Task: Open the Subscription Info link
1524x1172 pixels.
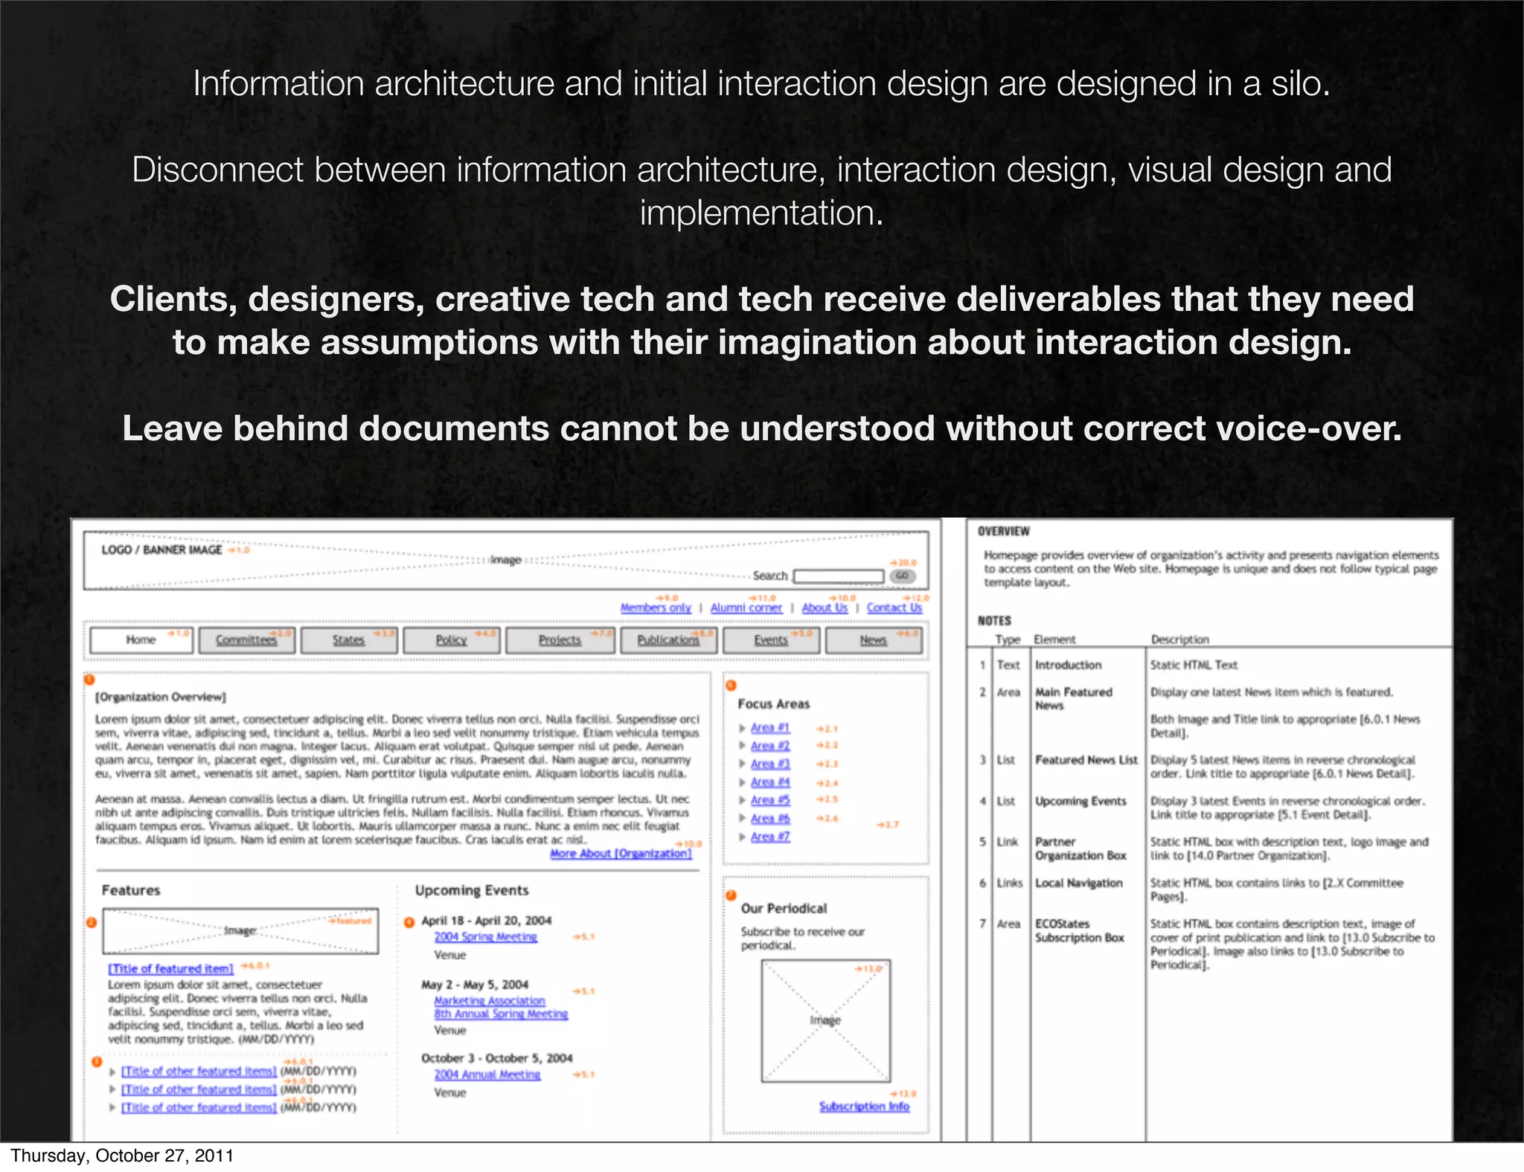Action: point(865,1107)
